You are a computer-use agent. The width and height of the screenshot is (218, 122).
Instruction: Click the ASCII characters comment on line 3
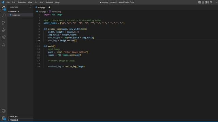[x=72, y=20]
